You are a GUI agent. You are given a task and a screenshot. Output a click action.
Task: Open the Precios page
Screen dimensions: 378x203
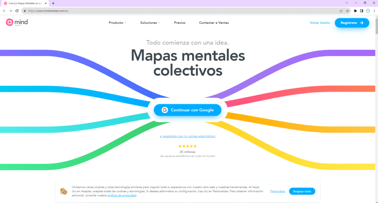pyautogui.click(x=180, y=22)
